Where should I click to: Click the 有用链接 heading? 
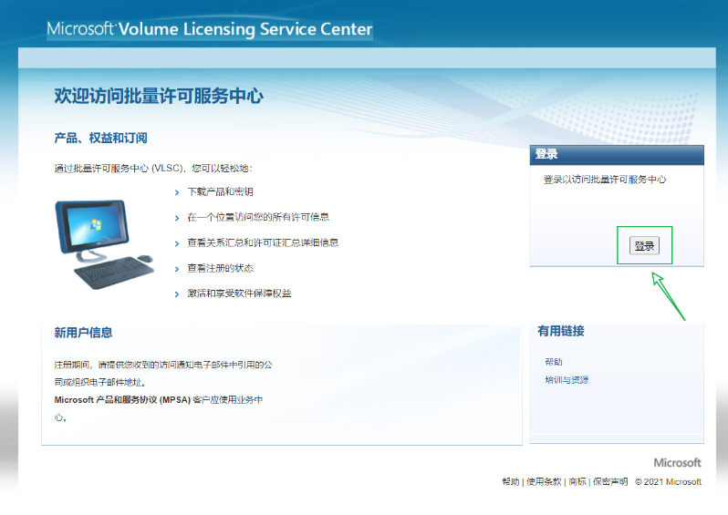click(561, 331)
